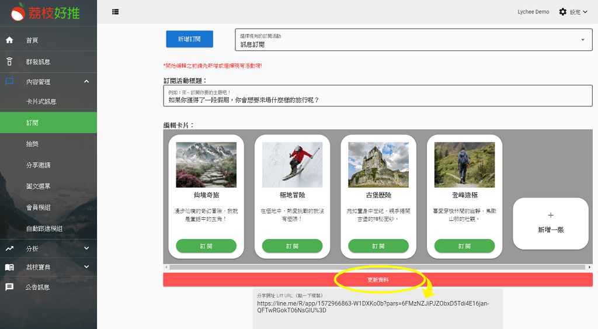This screenshot has height=329, width=598.
Task: Click the content management chat icon
Action: point(9,82)
